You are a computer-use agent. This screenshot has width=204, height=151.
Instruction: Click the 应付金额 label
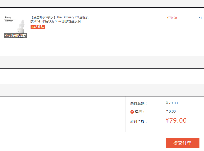click(139, 122)
